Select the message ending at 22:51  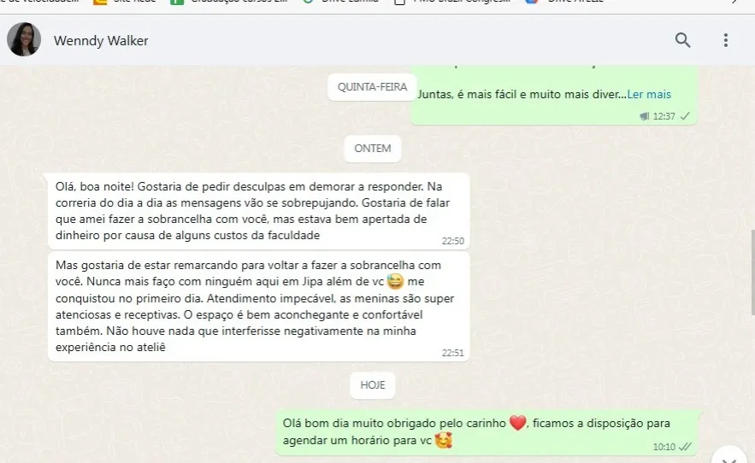258,306
